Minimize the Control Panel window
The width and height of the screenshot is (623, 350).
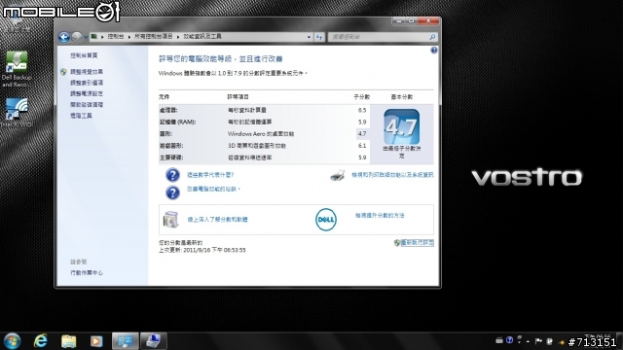[399, 20]
